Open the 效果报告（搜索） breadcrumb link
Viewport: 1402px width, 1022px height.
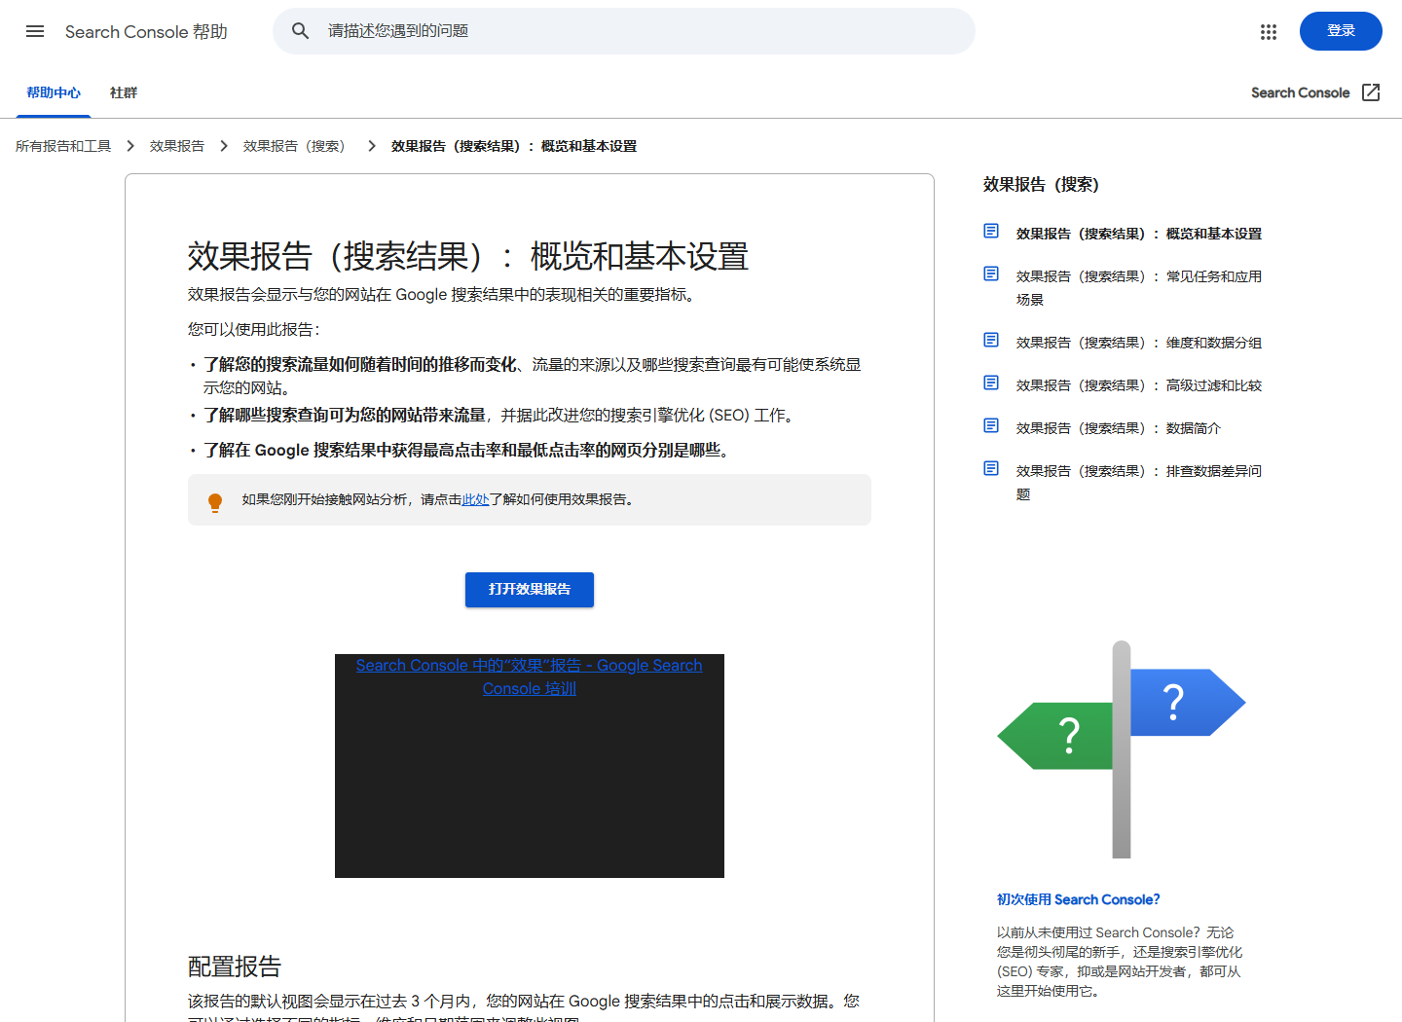point(297,146)
